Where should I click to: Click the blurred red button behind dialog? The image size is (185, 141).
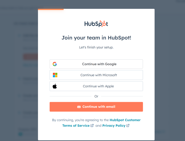click(31, 57)
